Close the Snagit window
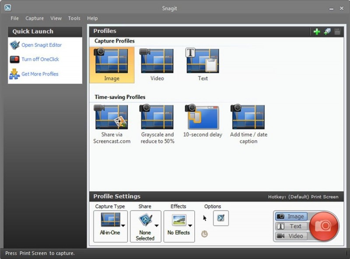This screenshot has height=259, width=350. [342, 8]
